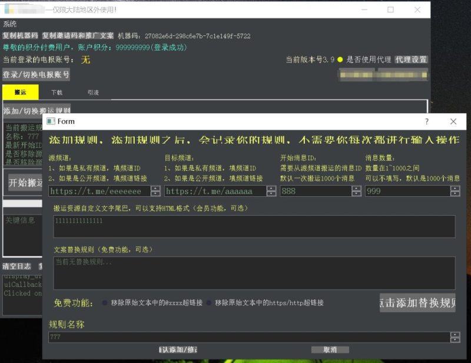Click the Form dialog help (?) icon
471x363 pixels.
[x=426, y=121]
